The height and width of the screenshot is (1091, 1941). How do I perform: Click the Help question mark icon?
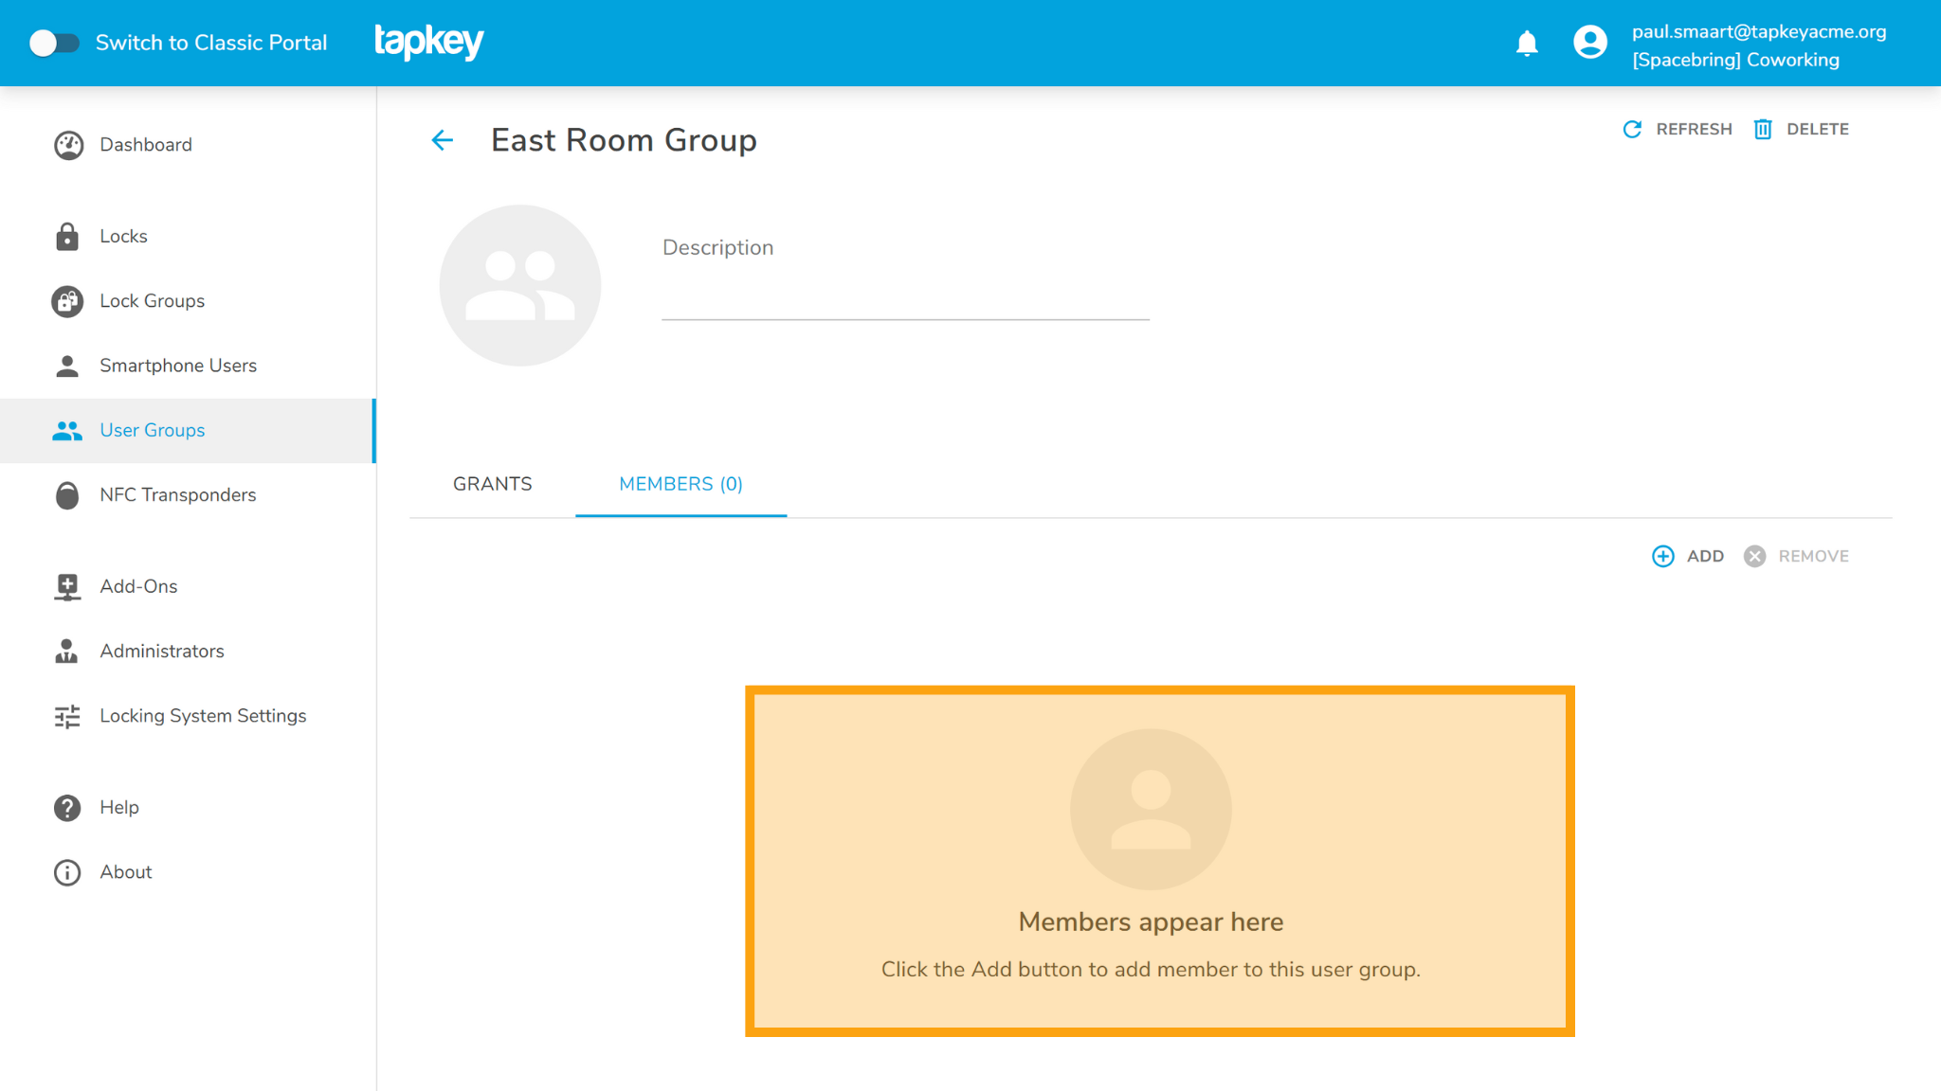coord(67,808)
